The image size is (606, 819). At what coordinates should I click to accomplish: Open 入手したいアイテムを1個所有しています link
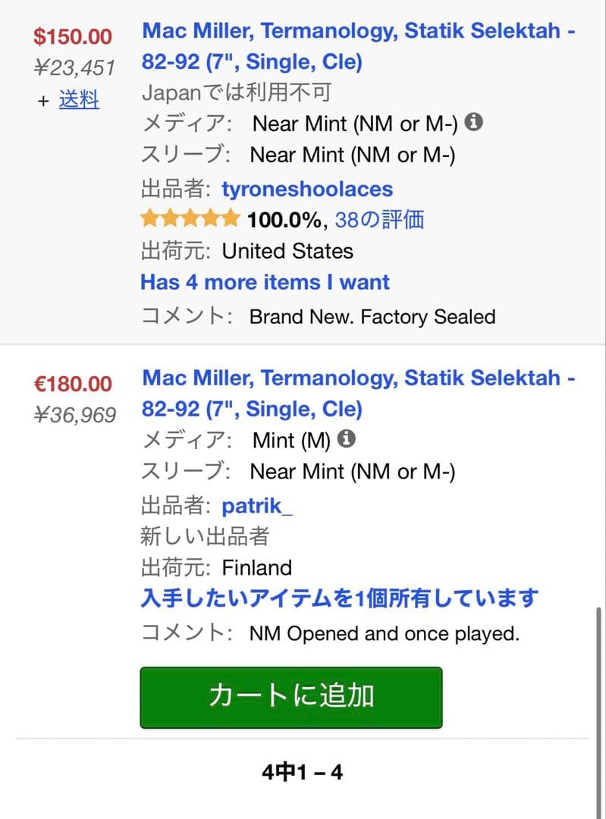coord(338,598)
